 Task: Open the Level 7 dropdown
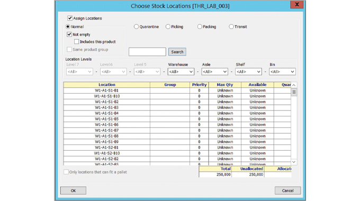tap(79, 71)
